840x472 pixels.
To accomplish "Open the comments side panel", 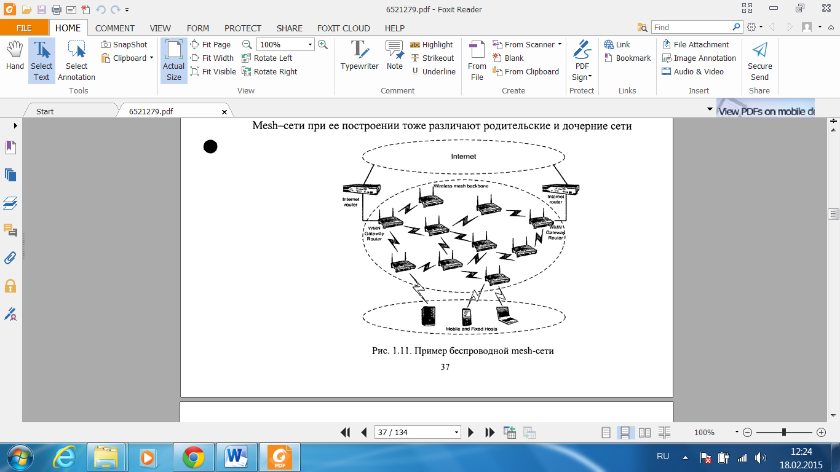I will (x=10, y=230).
